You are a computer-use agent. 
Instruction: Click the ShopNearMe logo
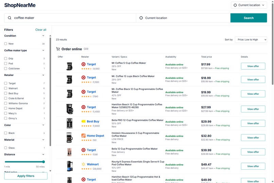point(20,5)
